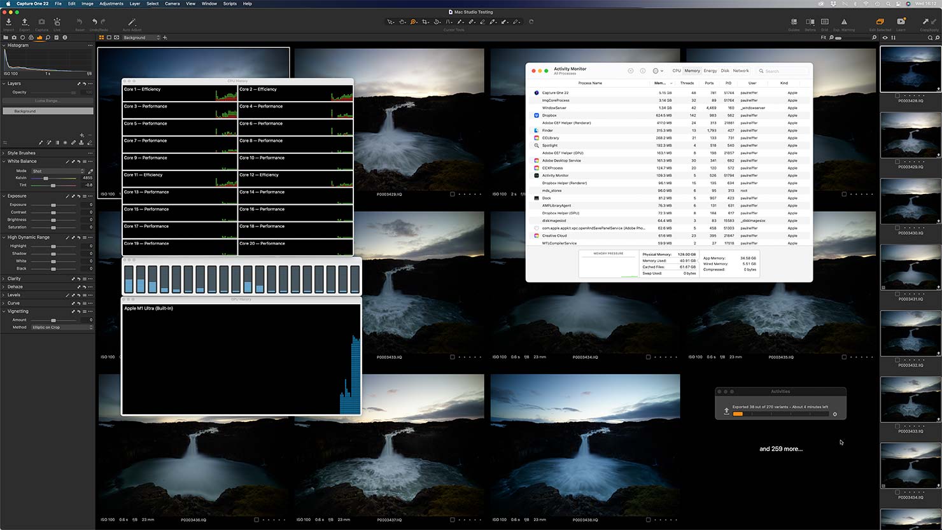Screen dimensions: 942x530
Task: Switch to CPU tab in Activity Monitor
Action: pos(677,71)
